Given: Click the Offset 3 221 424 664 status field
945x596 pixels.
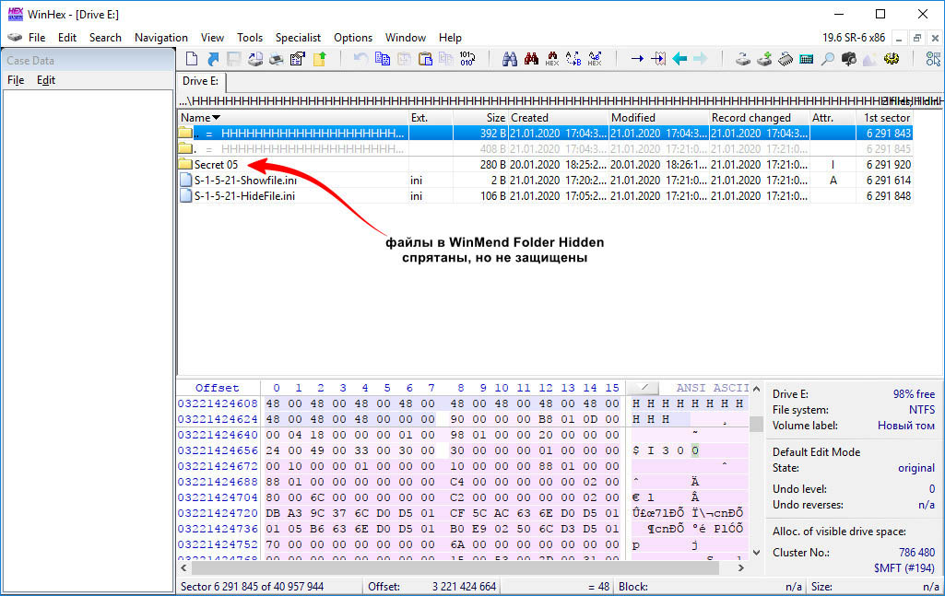Looking at the screenshot, I should click(x=432, y=587).
